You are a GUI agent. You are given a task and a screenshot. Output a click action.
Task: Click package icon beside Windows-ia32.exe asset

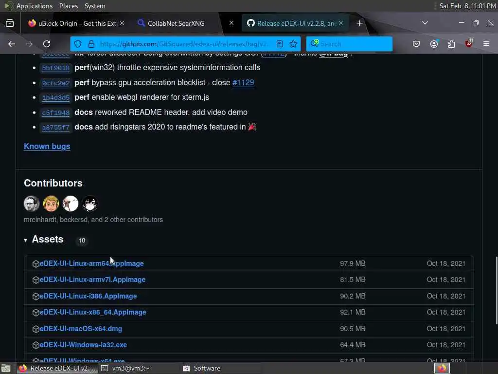click(x=36, y=345)
